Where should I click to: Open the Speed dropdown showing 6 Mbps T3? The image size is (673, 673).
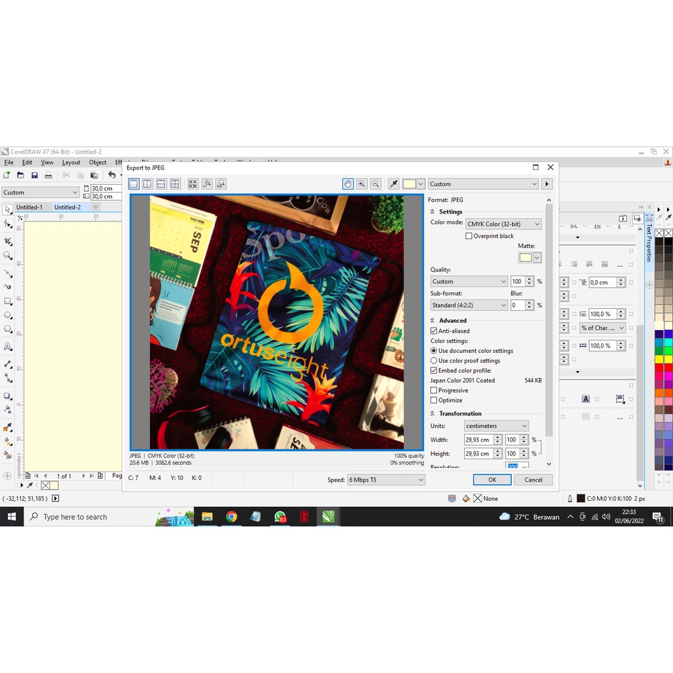(x=386, y=480)
